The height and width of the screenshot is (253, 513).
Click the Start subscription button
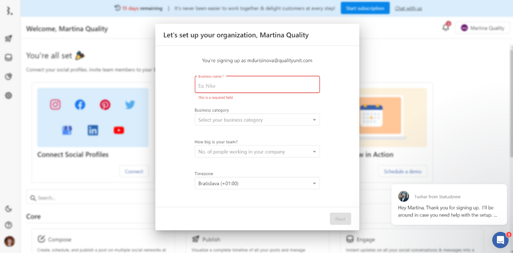pos(365,8)
